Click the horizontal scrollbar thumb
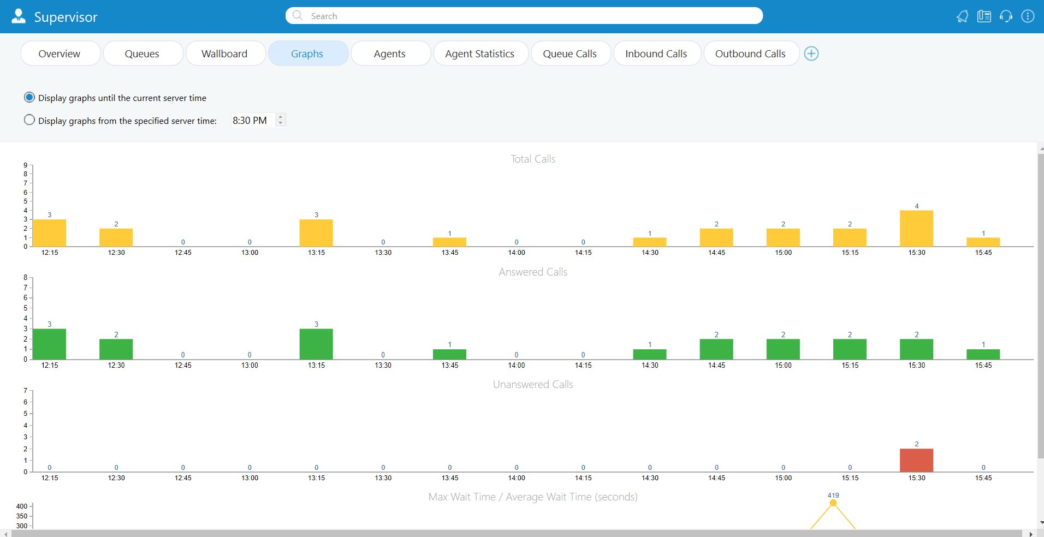This screenshot has height=537, width=1044. [x=516, y=533]
